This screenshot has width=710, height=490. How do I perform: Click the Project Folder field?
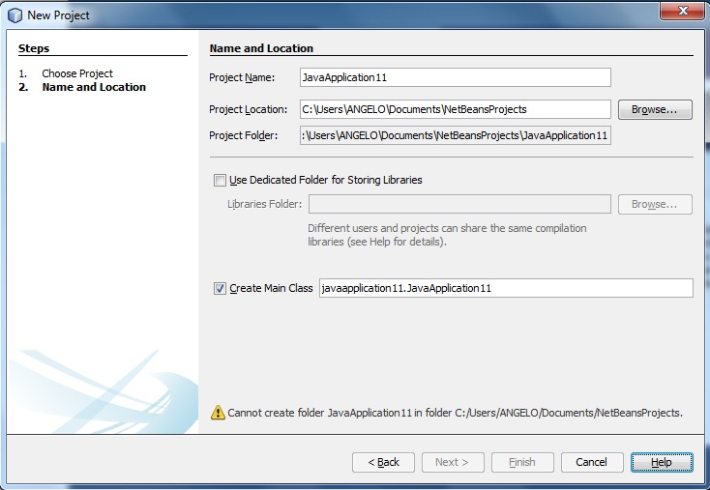pyautogui.click(x=455, y=135)
